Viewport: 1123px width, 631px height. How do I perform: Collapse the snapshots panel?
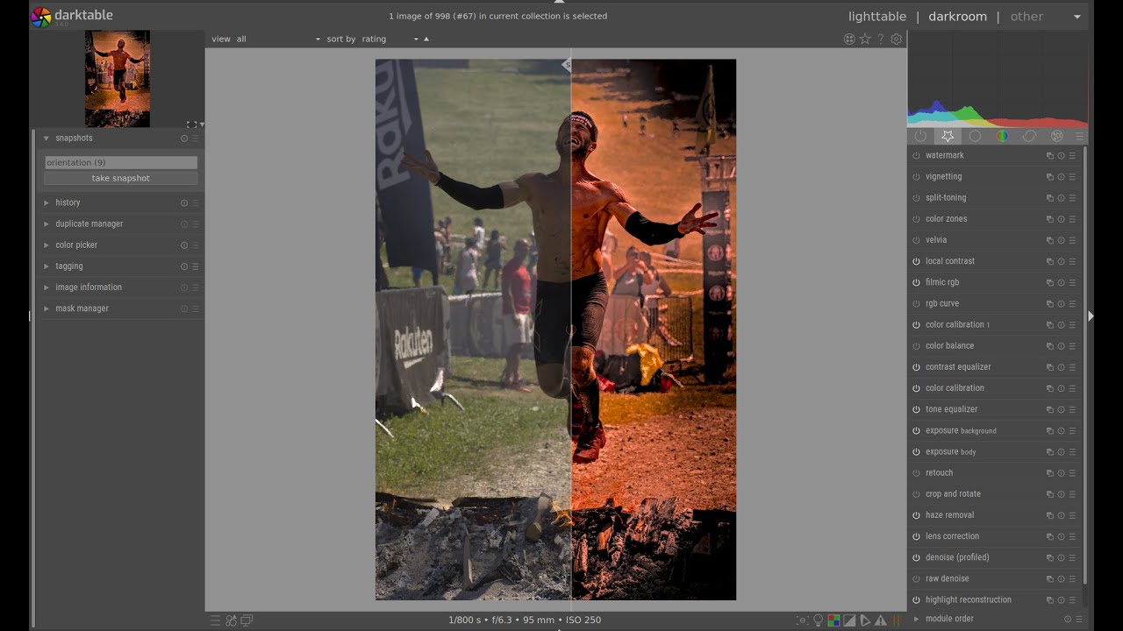[x=46, y=138]
